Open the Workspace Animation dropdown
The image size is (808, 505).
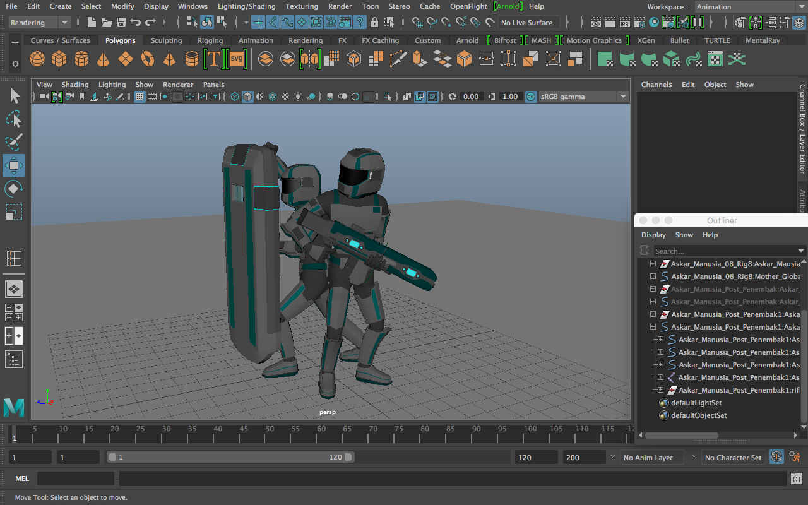pyautogui.click(x=751, y=7)
